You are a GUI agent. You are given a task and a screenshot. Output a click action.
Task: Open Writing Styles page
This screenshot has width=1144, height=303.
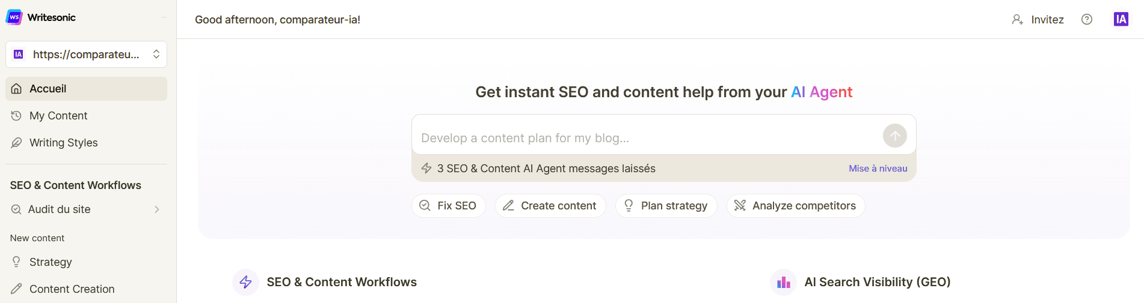[x=63, y=143]
